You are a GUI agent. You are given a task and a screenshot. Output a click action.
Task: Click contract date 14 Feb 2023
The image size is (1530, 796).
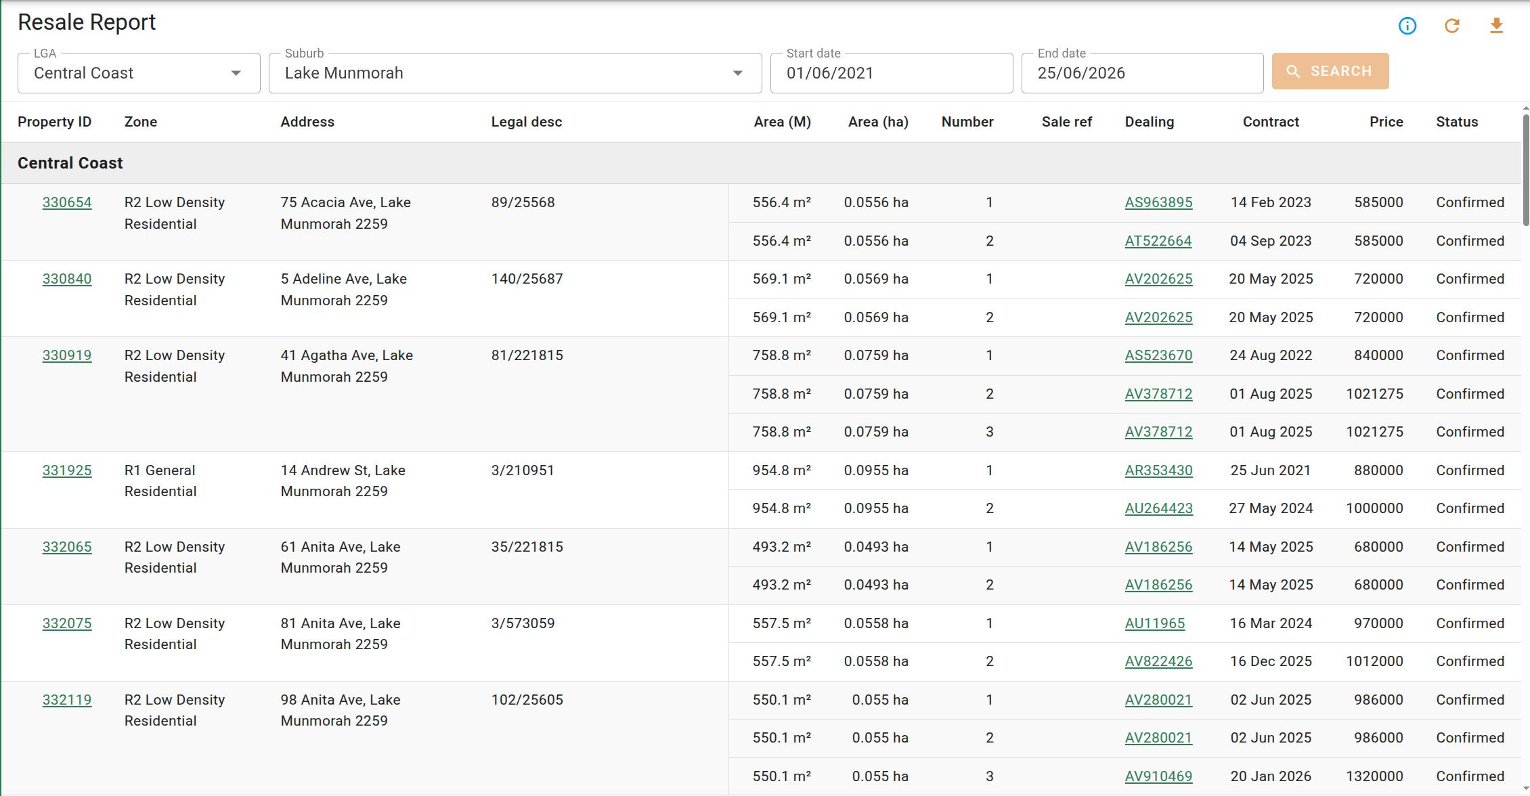(x=1271, y=202)
